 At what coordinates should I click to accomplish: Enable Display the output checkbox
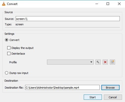(9, 48)
